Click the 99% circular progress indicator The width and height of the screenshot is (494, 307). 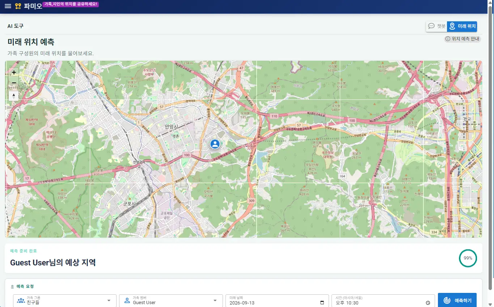(468, 258)
